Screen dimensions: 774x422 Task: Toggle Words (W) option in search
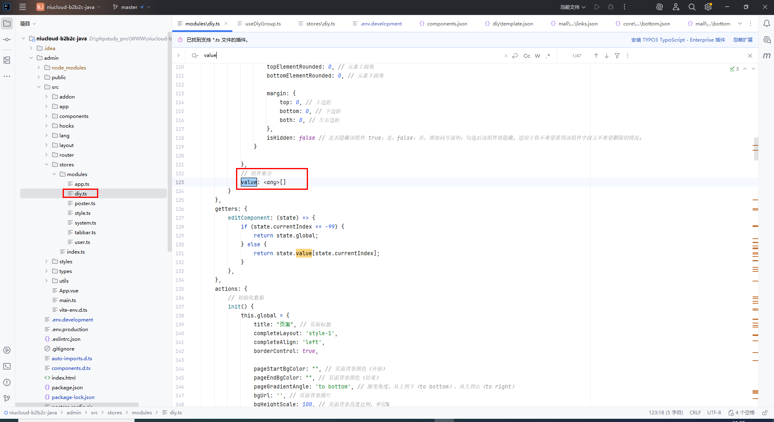(538, 56)
